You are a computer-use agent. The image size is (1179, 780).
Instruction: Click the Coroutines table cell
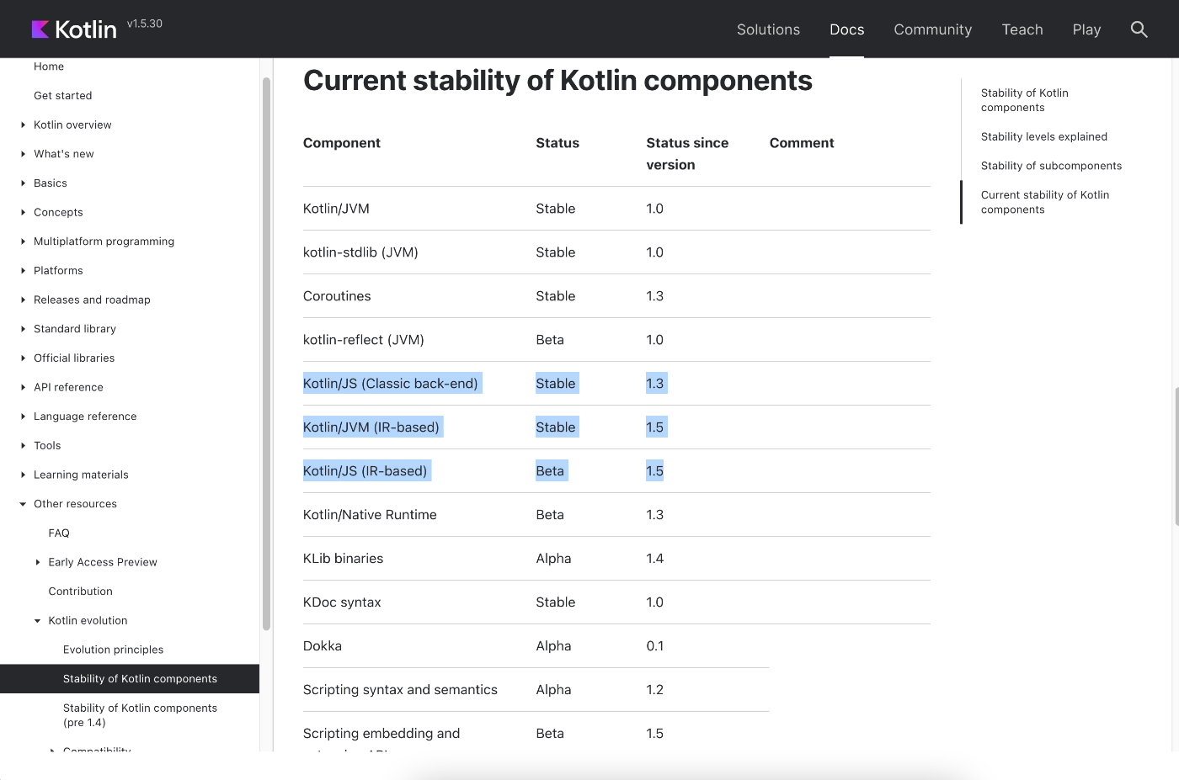337,296
